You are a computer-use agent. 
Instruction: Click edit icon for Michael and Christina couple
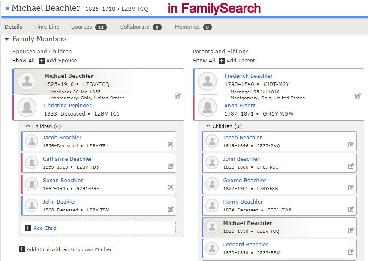[178, 96]
